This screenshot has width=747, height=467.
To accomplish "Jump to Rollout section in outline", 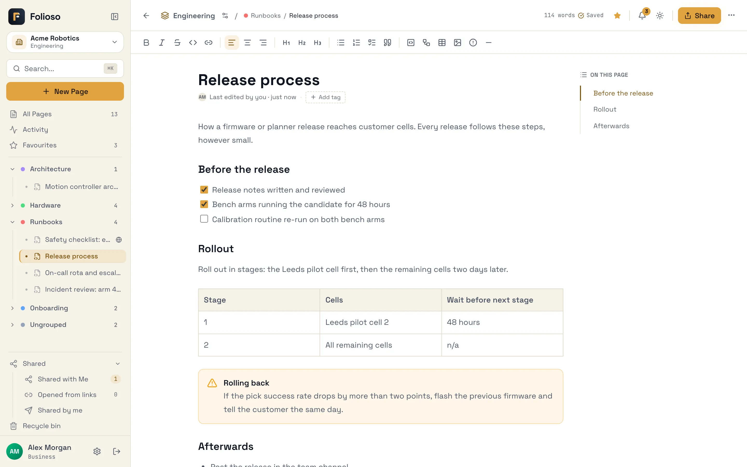I will 605,109.
